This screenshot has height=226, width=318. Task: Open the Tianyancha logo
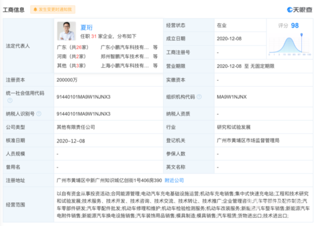tap(300, 9)
